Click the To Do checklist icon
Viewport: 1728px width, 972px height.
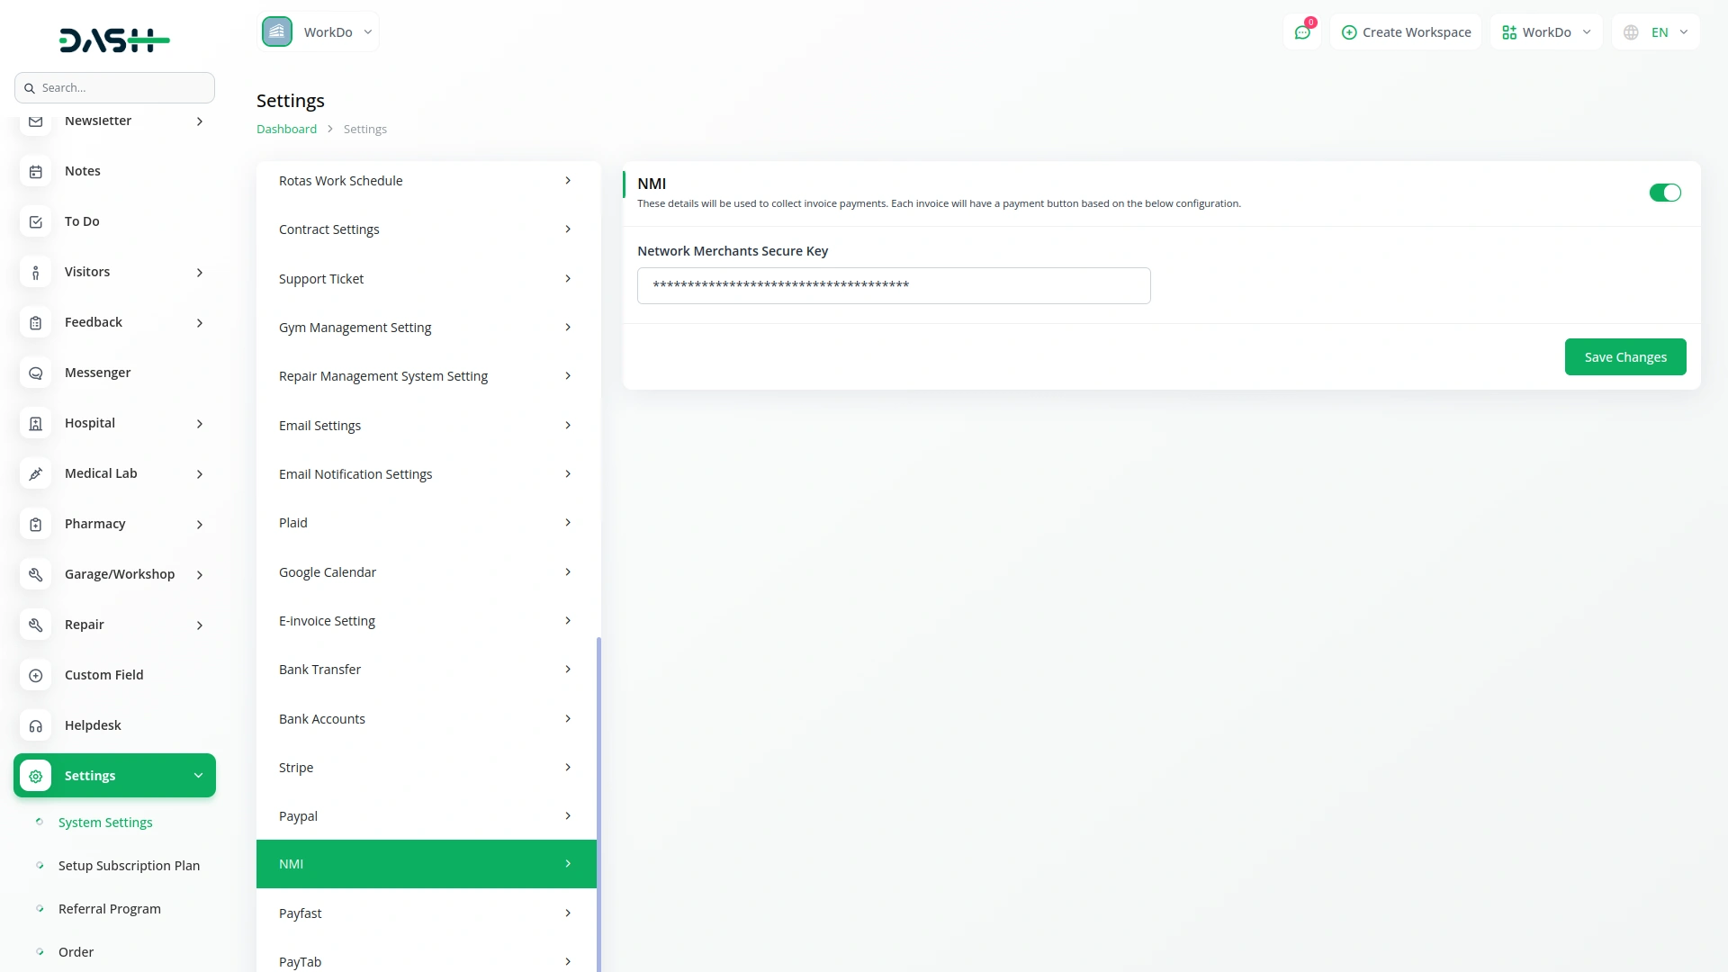tap(36, 221)
